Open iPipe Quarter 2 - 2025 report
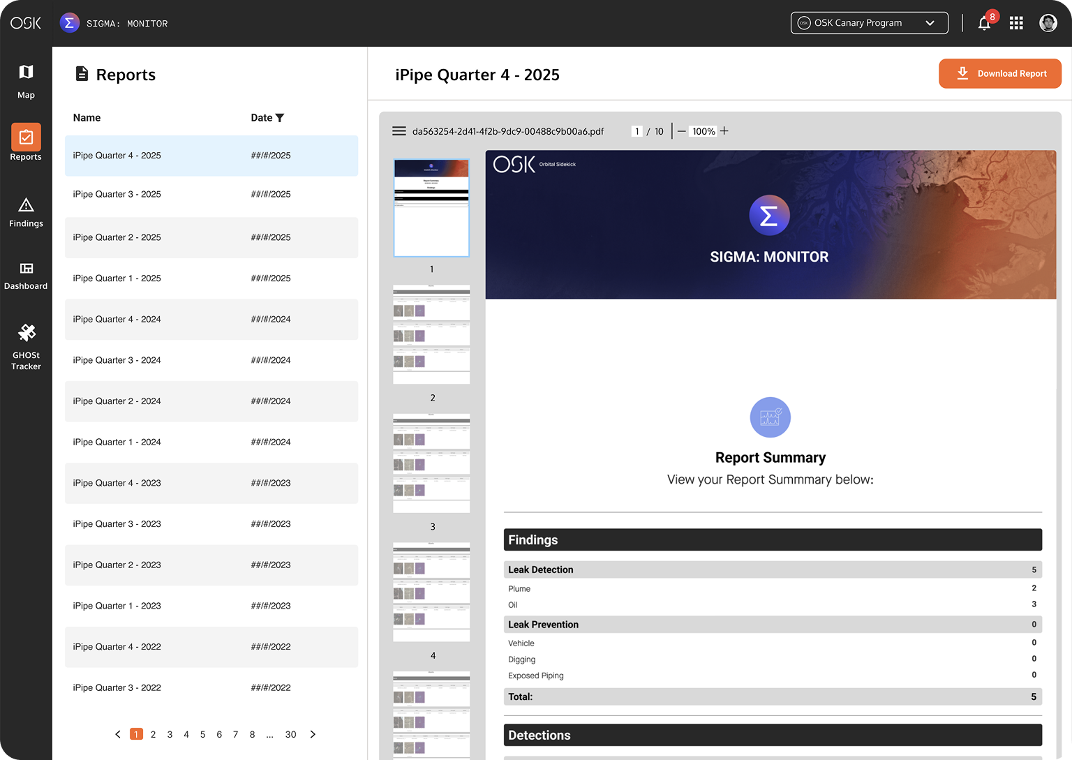This screenshot has height=760, width=1072. [211, 237]
